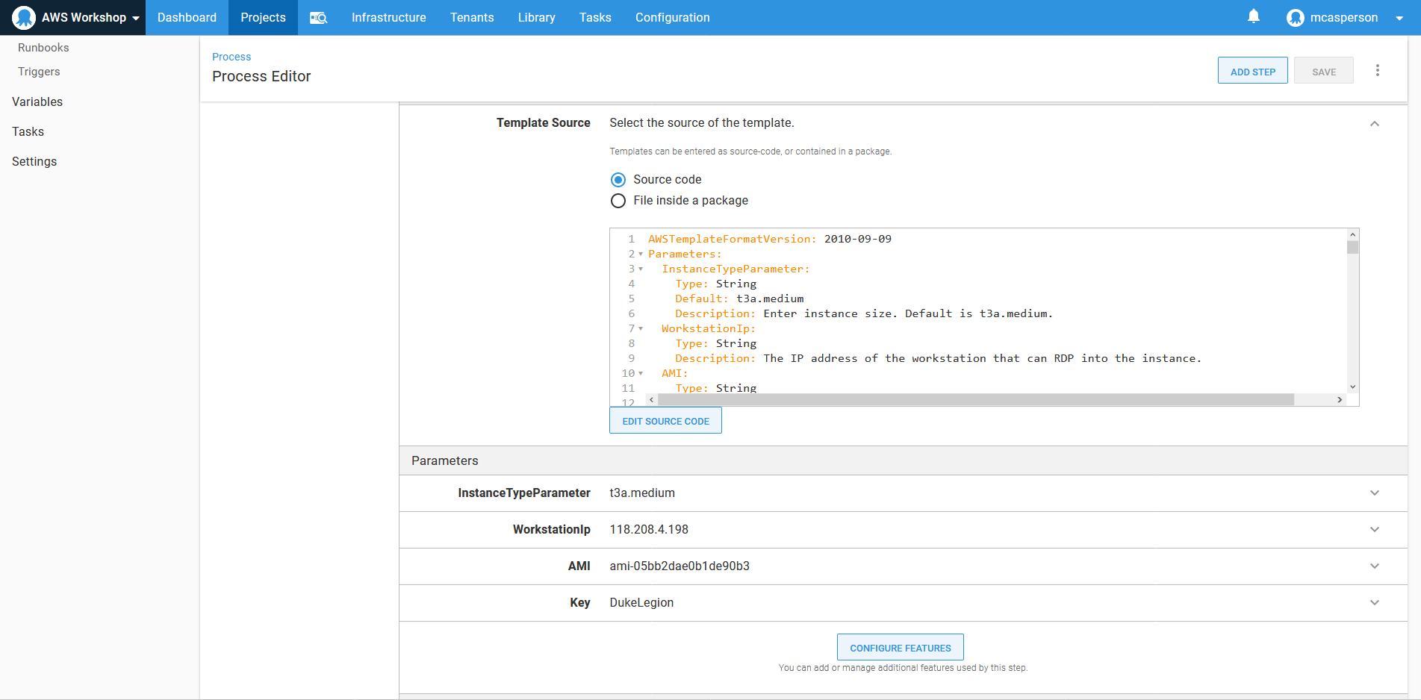Select the Source code radio option
Image resolution: width=1421 pixels, height=700 pixels.
[x=618, y=180]
